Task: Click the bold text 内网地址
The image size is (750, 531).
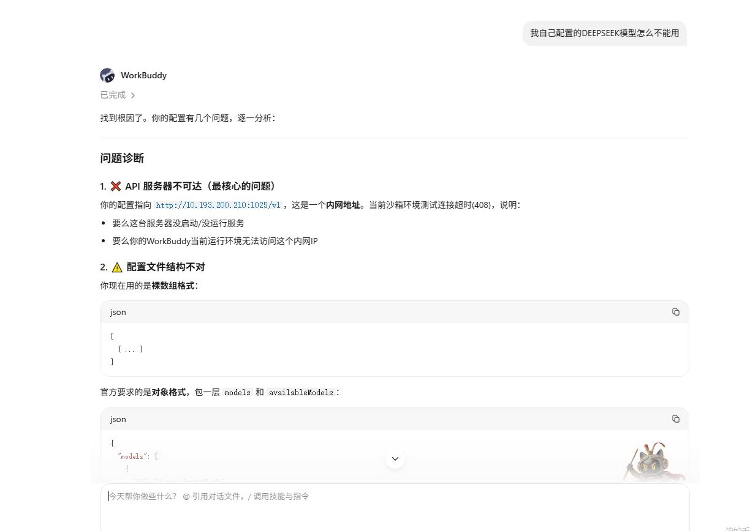Action: 343,205
